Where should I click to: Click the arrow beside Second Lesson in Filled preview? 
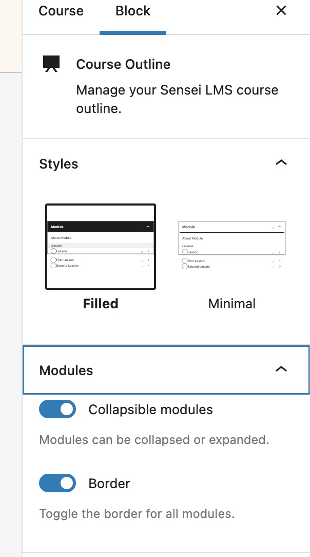click(148, 265)
